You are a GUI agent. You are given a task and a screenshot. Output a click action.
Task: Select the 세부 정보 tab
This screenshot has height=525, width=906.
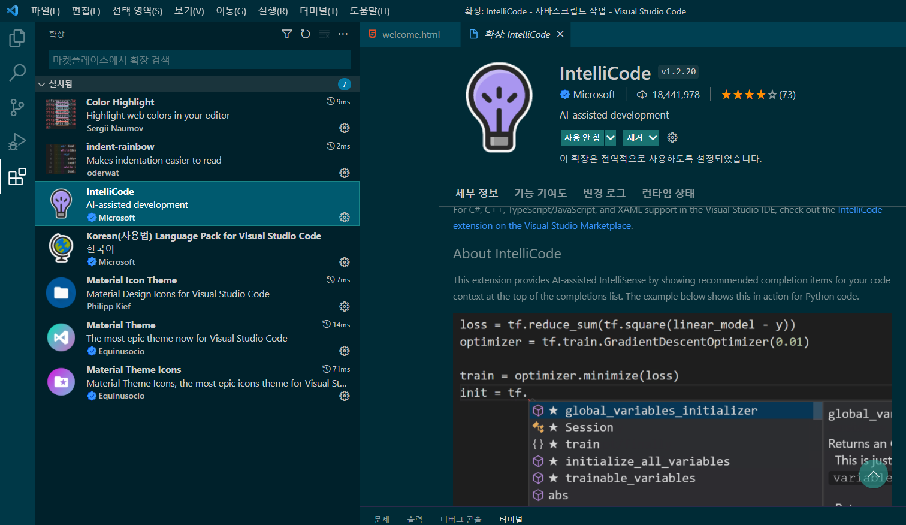[x=476, y=193]
